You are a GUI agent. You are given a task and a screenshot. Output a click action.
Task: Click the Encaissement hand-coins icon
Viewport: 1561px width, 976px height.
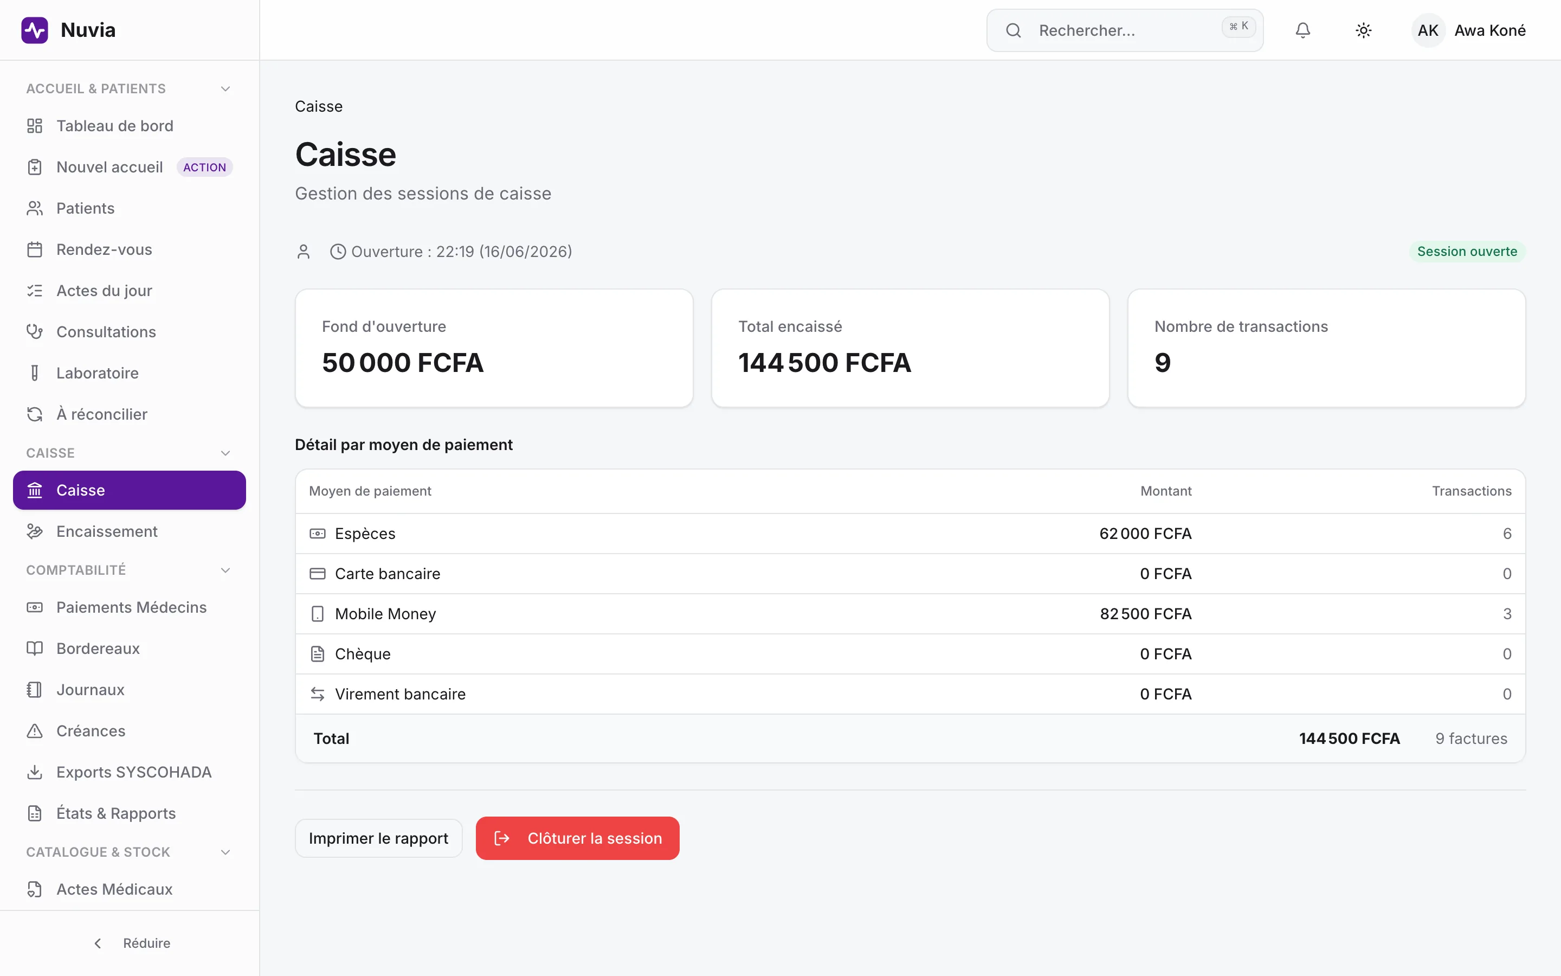click(35, 531)
